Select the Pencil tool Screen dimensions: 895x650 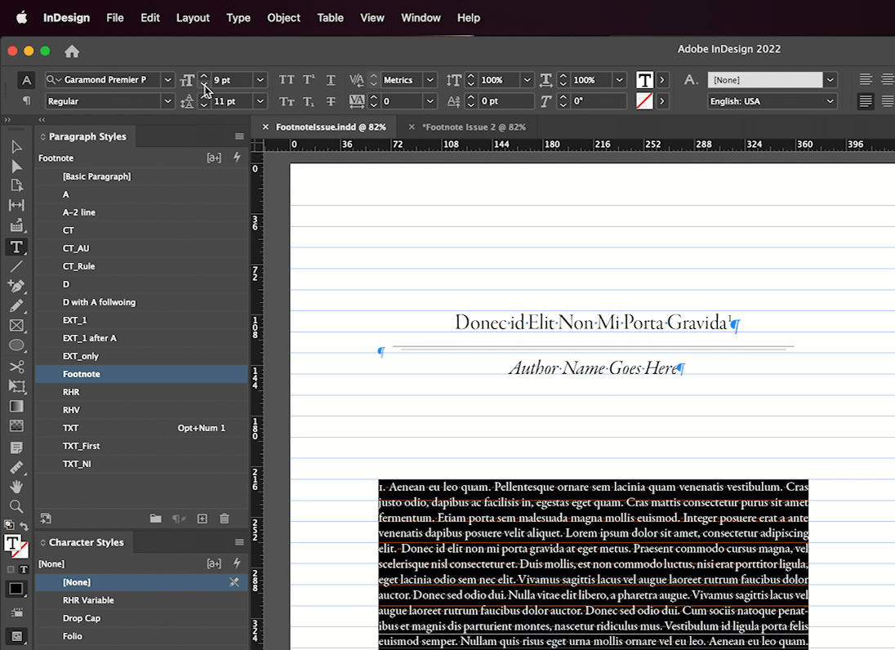(16, 305)
